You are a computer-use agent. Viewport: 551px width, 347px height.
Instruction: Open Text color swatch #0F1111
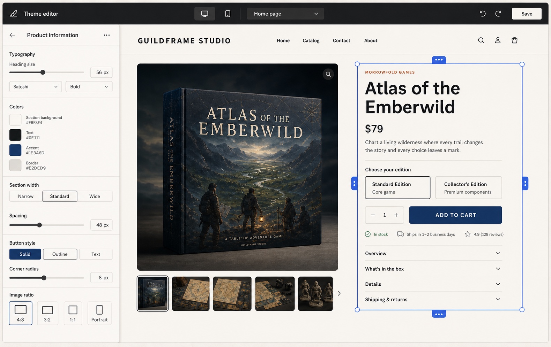15,135
